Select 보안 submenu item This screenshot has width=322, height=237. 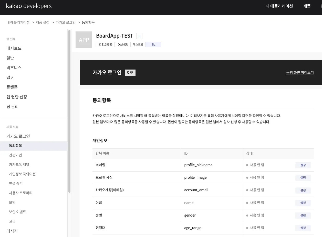pos(12,202)
